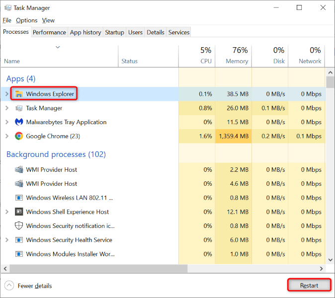Open the Options menu
The height and width of the screenshot is (298, 335).
coord(26,20)
